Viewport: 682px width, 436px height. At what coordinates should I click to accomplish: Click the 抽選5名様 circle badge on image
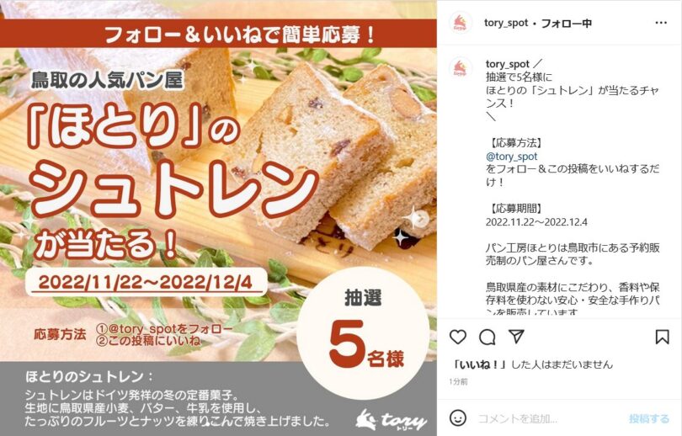click(363, 333)
